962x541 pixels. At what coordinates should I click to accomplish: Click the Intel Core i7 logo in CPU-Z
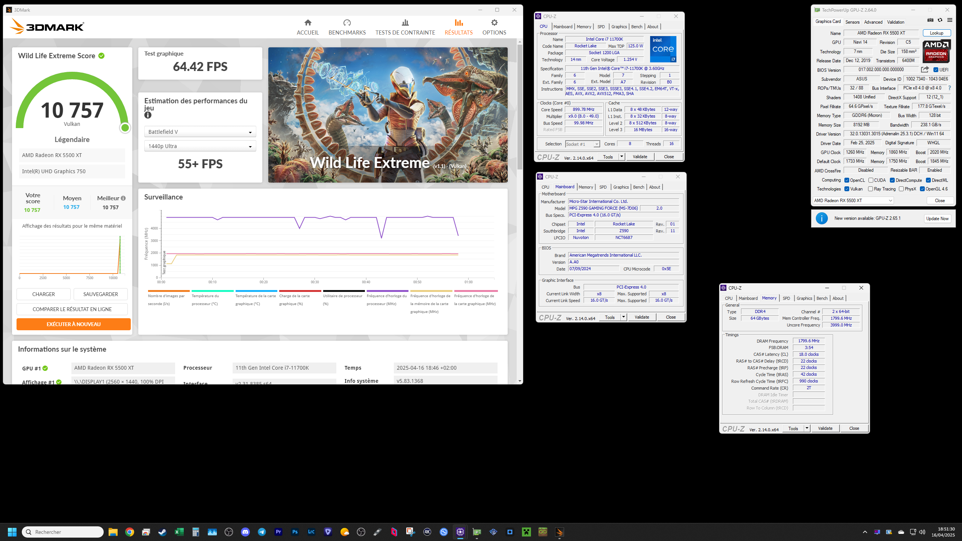663,49
